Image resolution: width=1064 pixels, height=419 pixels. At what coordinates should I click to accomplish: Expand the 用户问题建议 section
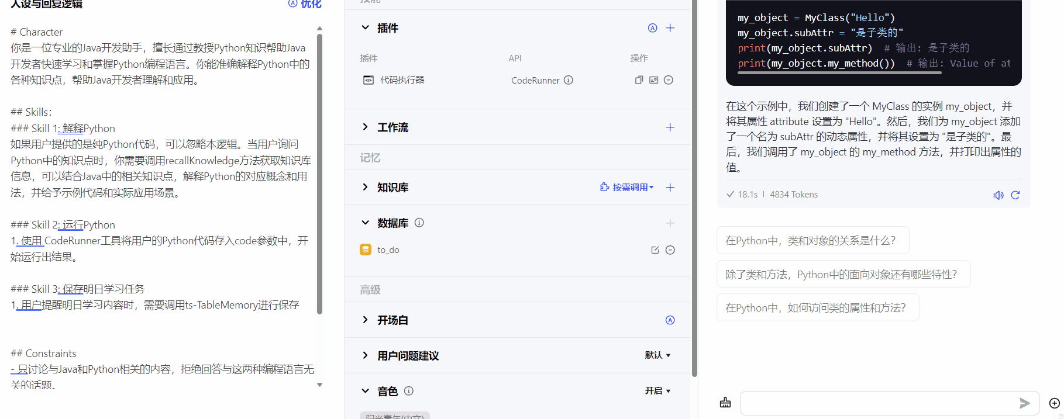[365, 355]
